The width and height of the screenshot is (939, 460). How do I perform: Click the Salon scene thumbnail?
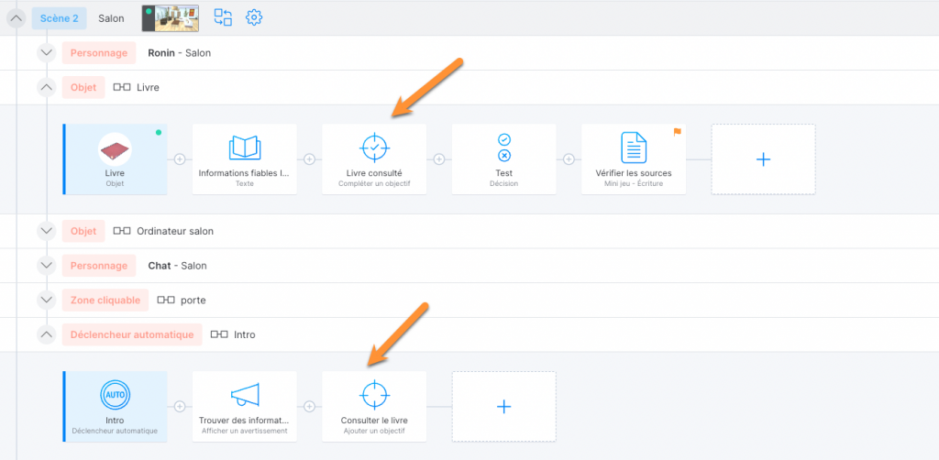(x=171, y=18)
